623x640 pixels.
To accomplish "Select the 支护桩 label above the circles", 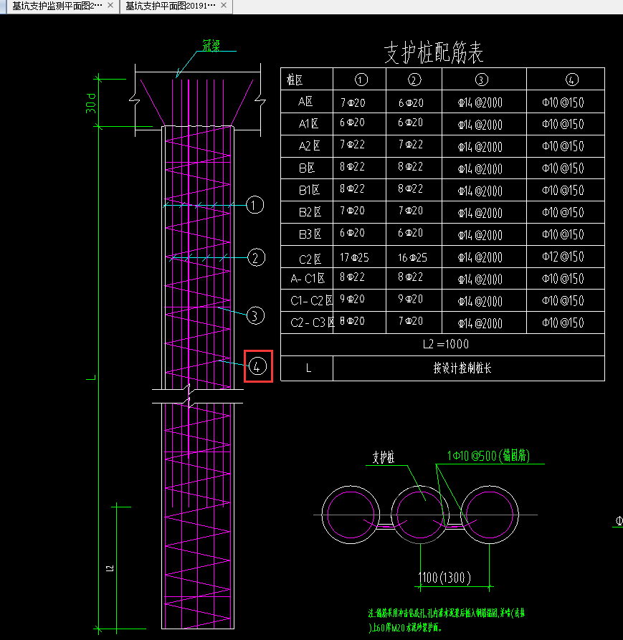I will [384, 457].
